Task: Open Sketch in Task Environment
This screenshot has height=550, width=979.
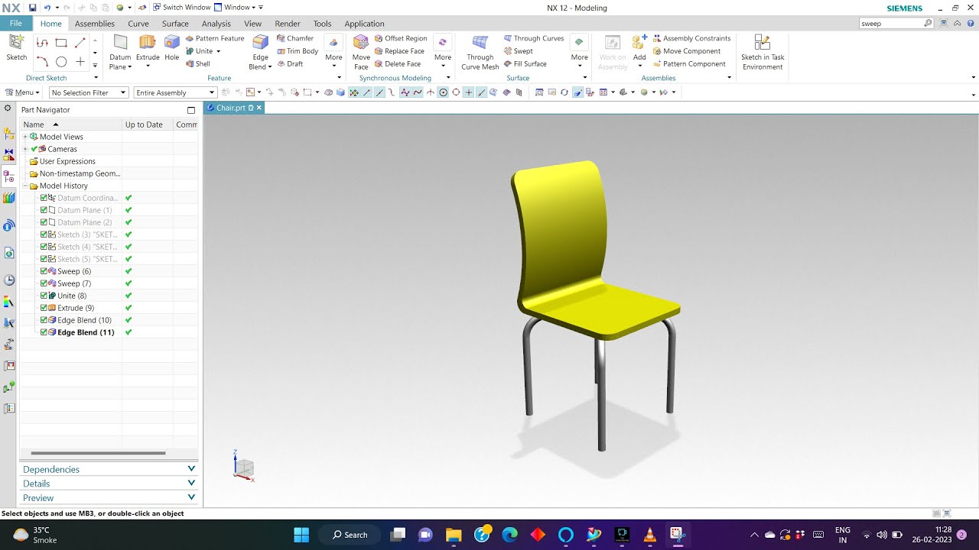Action: point(763,52)
